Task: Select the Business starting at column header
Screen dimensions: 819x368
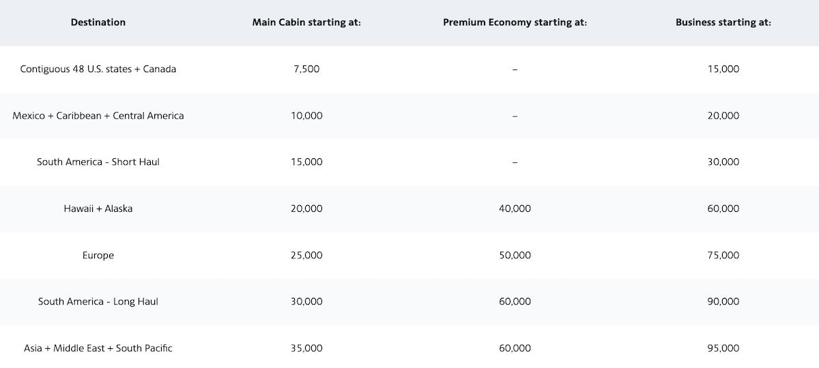Action: pos(723,22)
